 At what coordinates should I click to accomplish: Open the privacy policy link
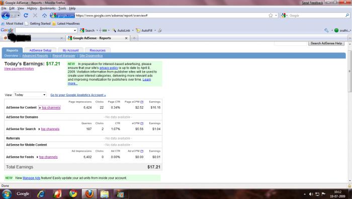pyautogui.click(x=109, y=68)
